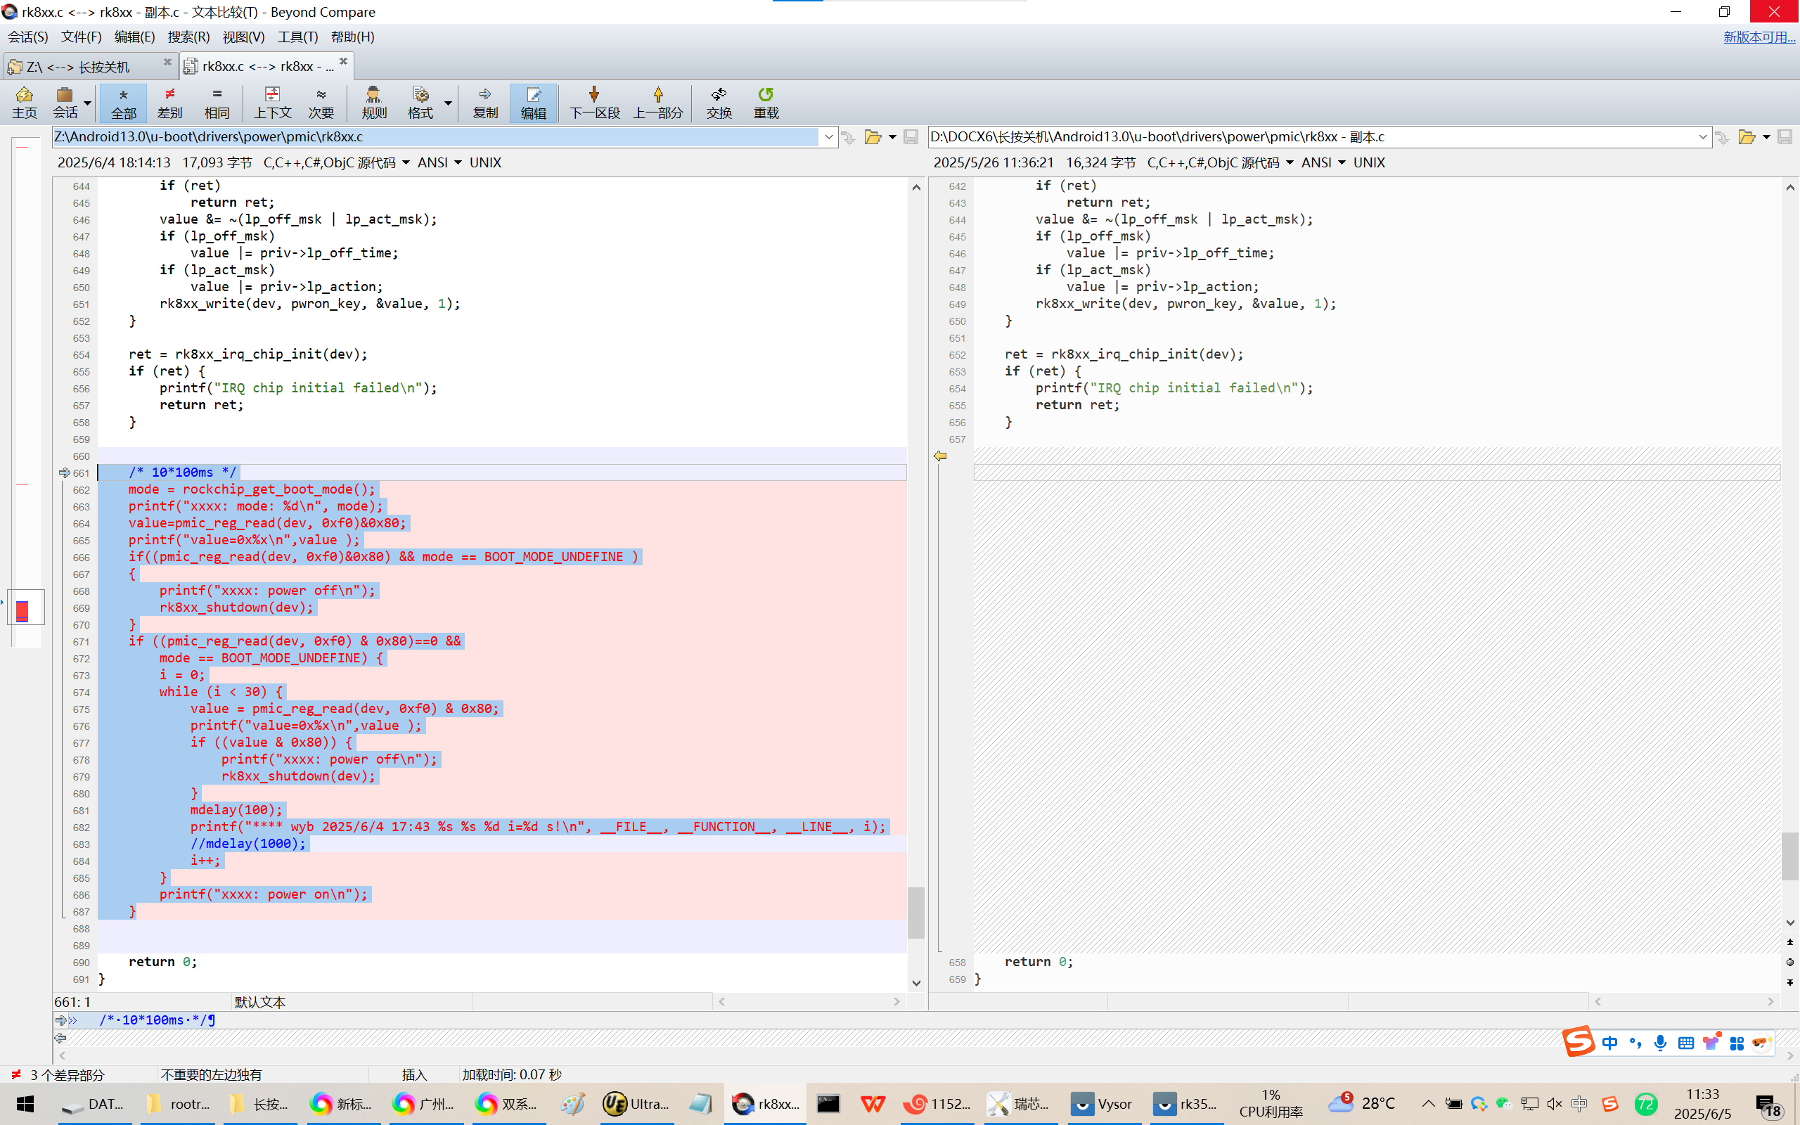
Task: Click the 新版本可用 new version link
Action: pyautogui.click(x=1759, y=37)
